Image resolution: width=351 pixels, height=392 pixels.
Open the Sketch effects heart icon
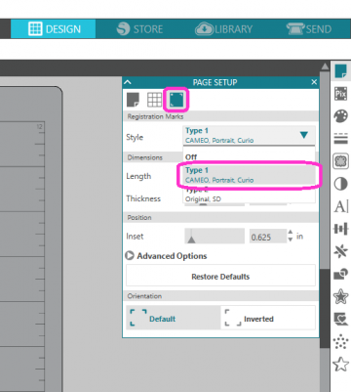coord(340,319)
